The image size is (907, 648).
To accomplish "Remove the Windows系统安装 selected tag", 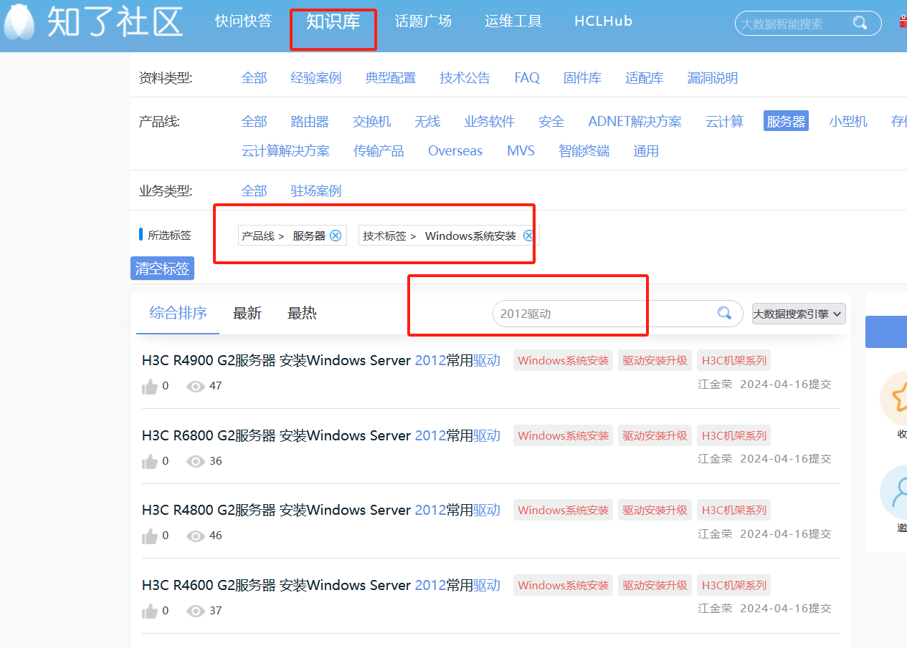I will pos(528,236).
